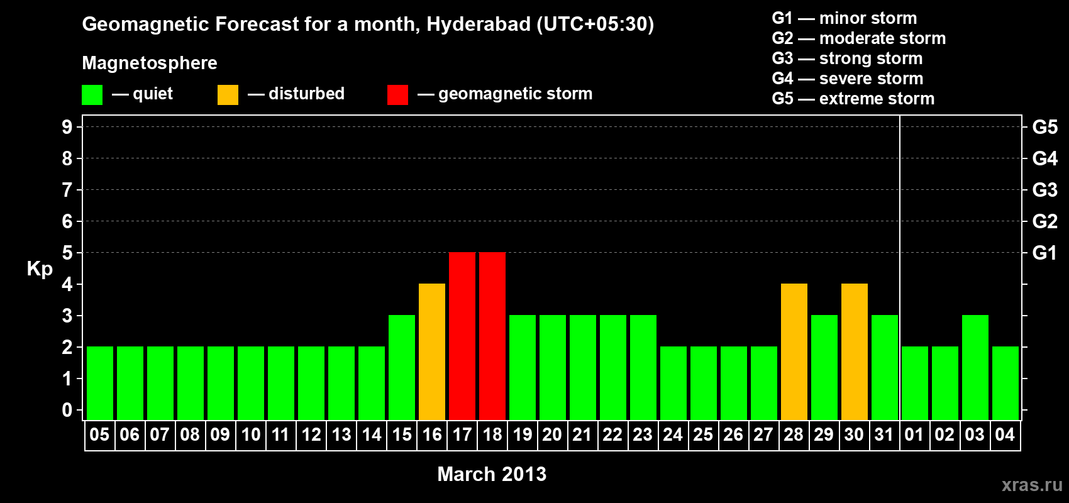The image size is (1069, 503).
Task: Click the '— quiet' legend text
Action: [x=143, y=94]
